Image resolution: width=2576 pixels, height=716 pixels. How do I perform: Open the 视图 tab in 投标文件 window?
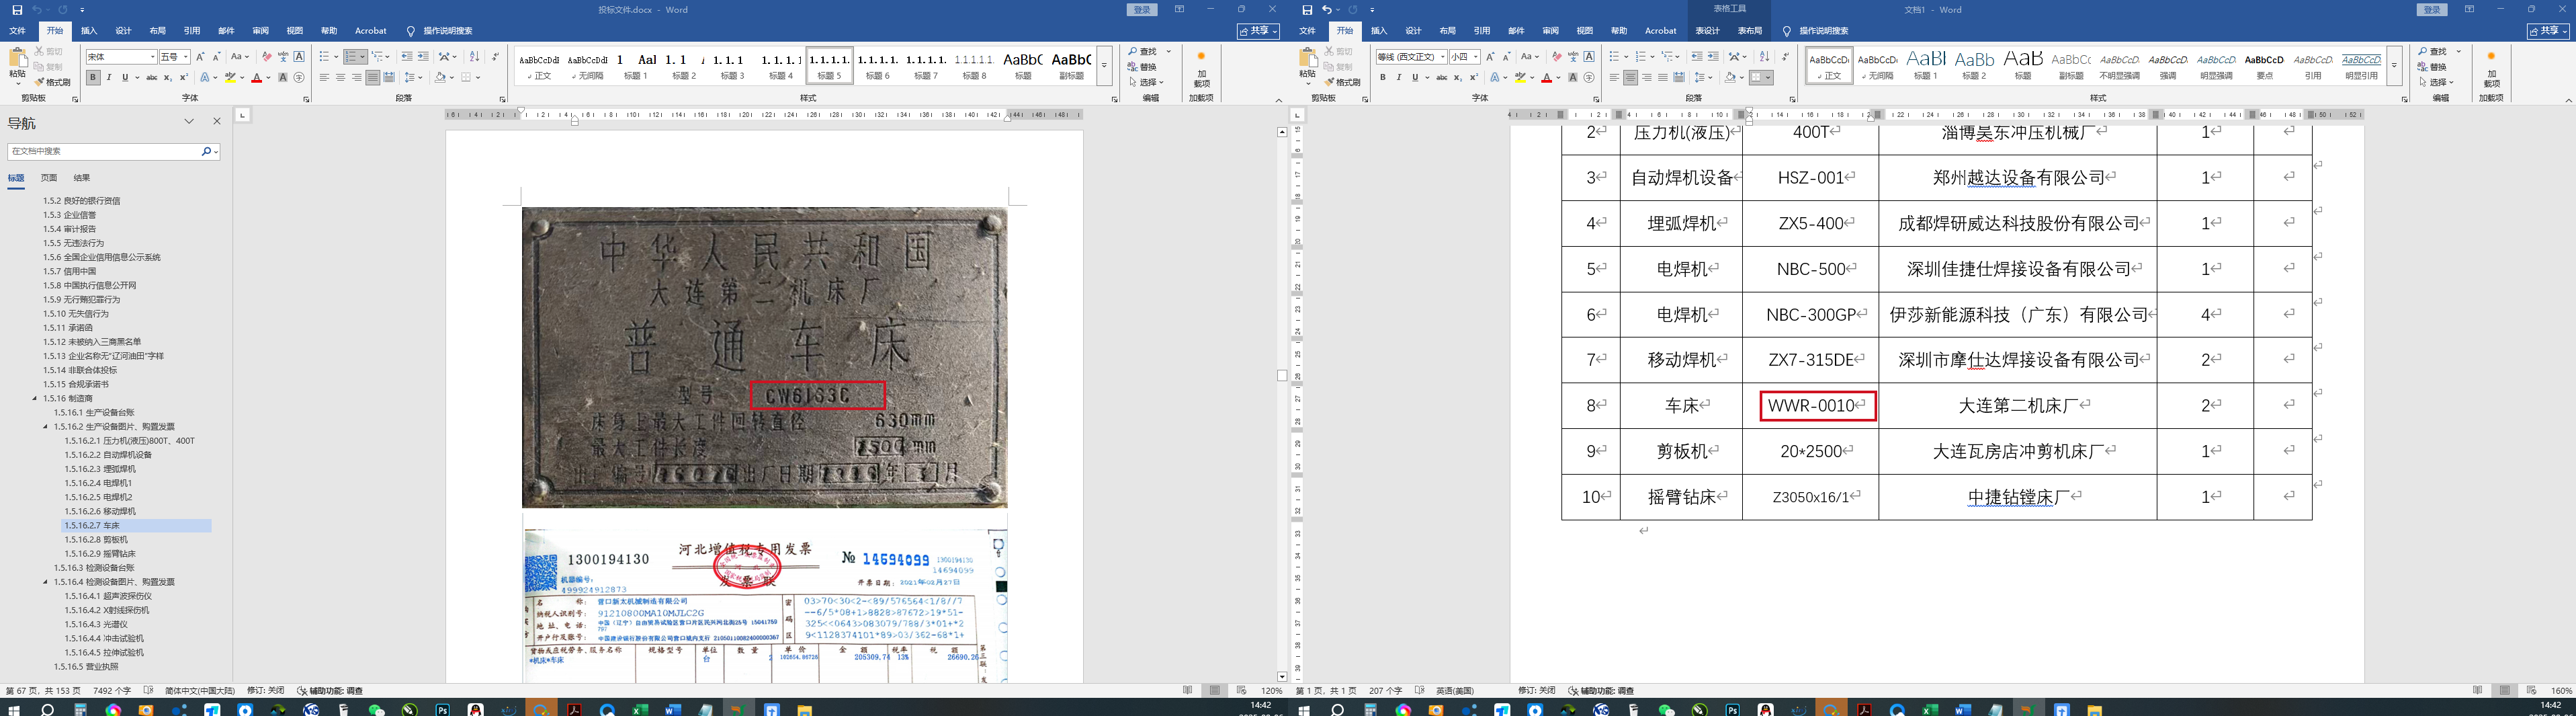point(294,31)
